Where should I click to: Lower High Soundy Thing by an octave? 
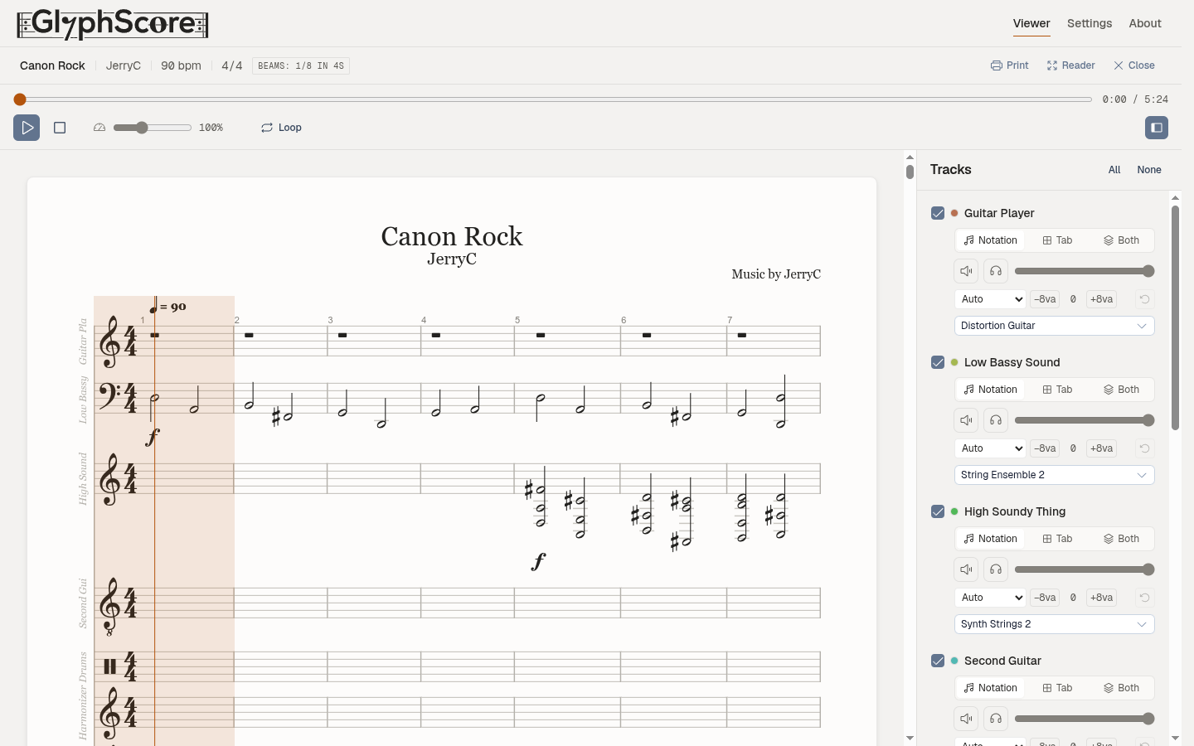[1045, 598]
